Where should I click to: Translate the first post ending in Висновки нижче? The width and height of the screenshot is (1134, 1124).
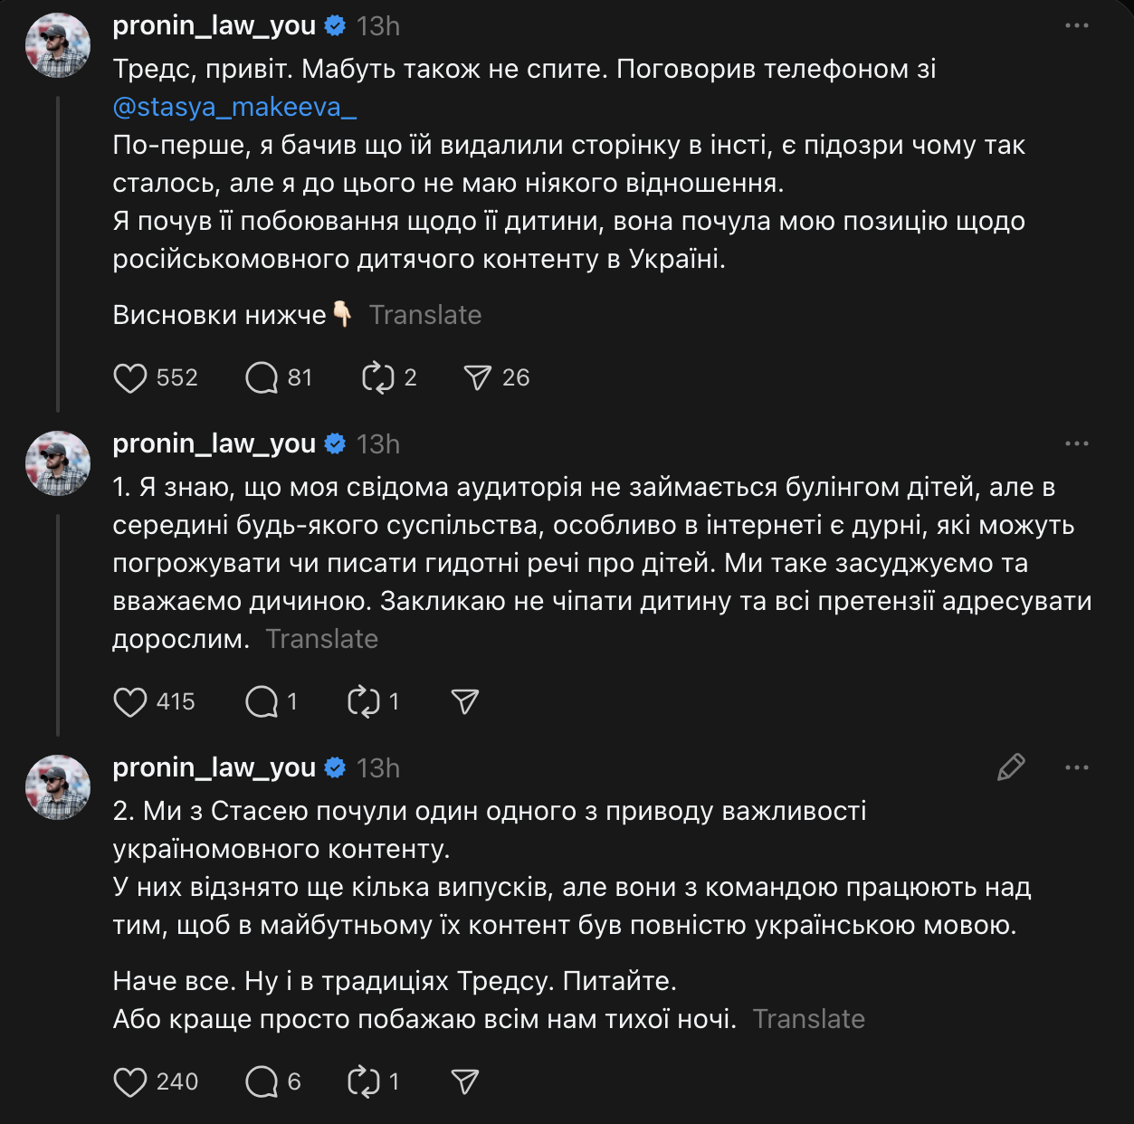tap(425, 315)
